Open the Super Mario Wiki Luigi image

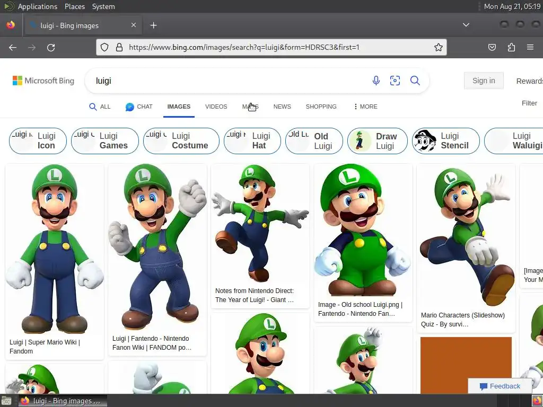coord(55,249)
